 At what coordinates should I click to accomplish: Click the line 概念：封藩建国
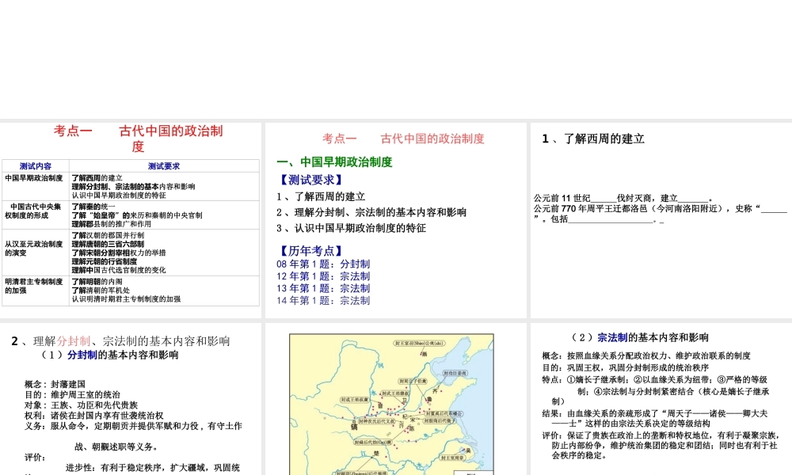(x=55, y=384)
